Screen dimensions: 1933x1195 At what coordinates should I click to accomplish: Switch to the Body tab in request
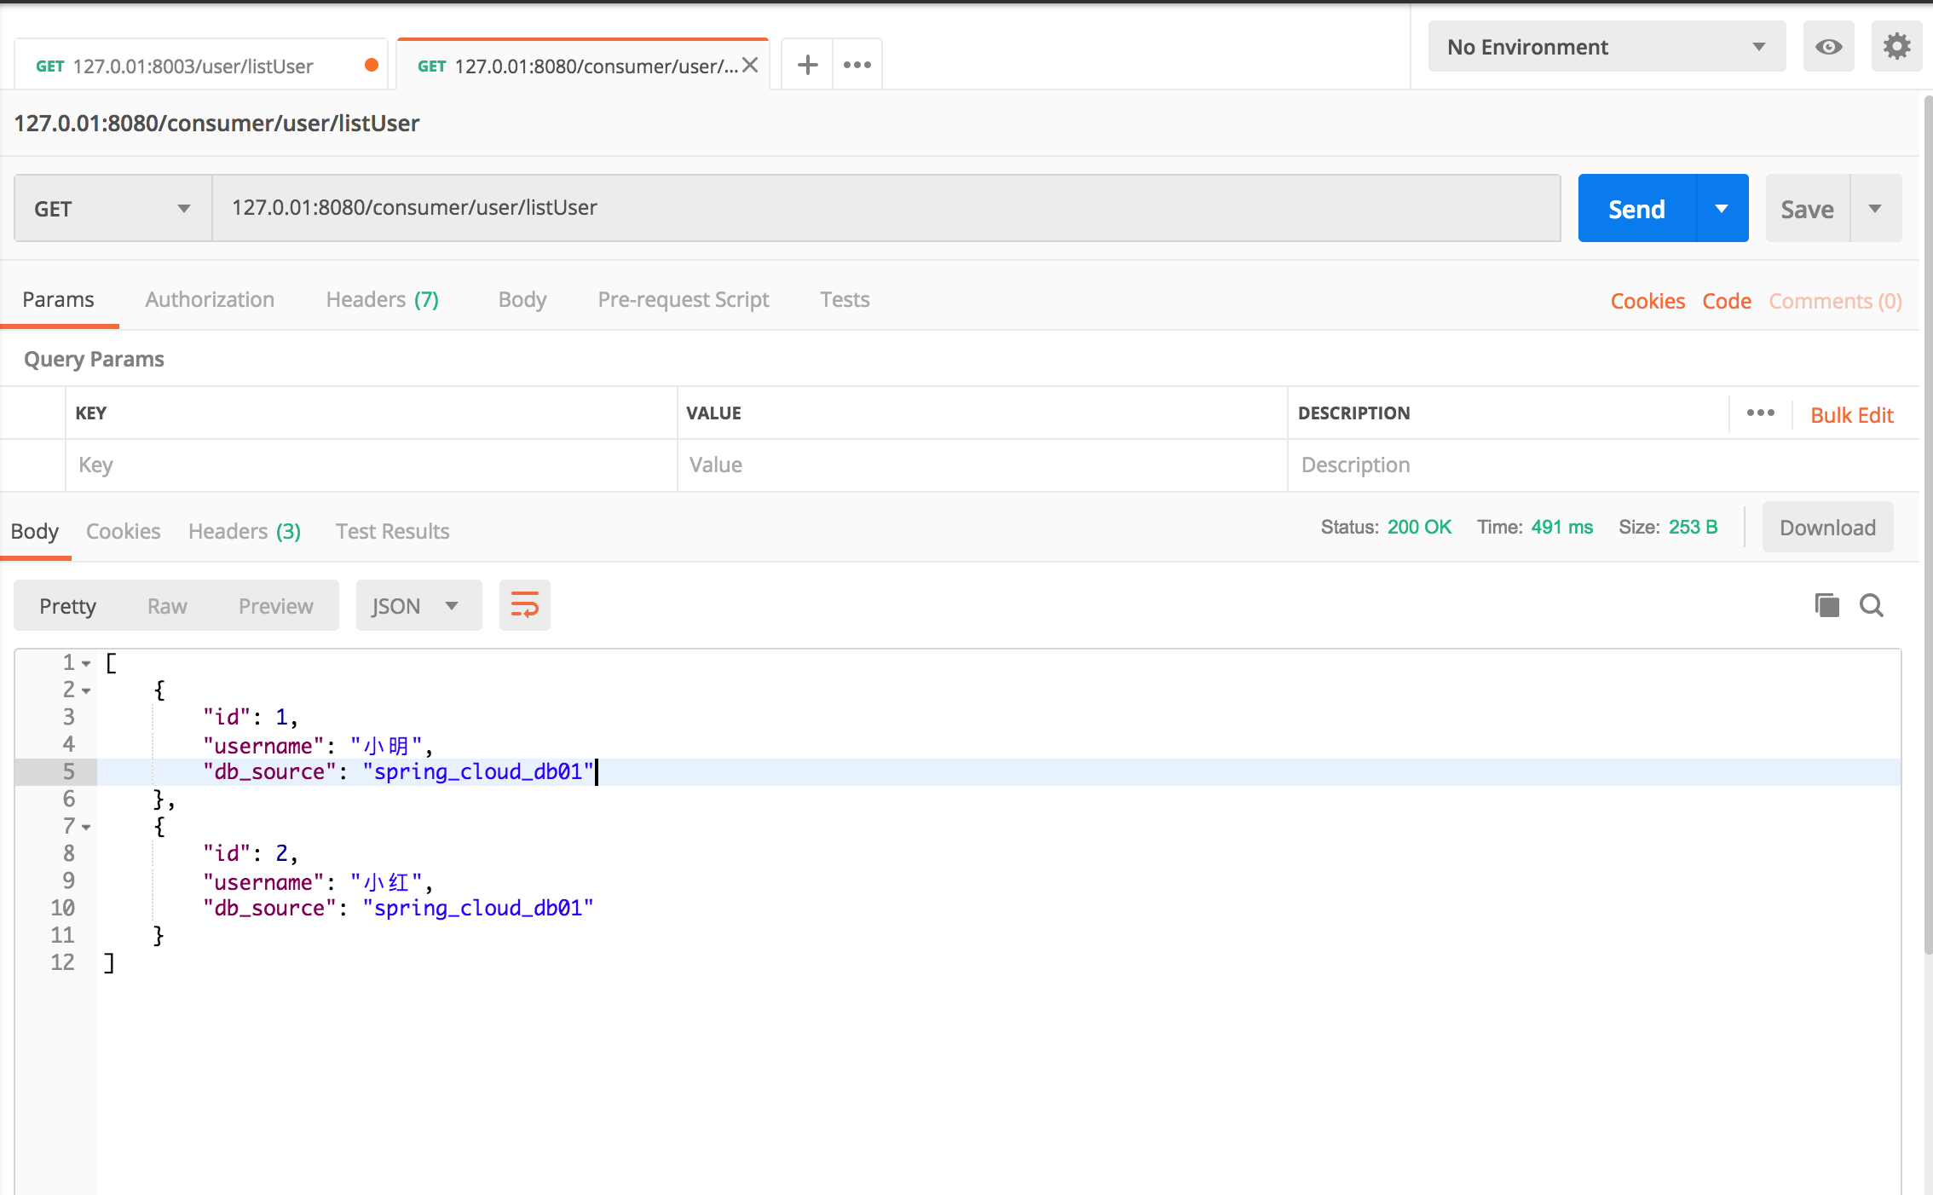[x=522, y=298]
